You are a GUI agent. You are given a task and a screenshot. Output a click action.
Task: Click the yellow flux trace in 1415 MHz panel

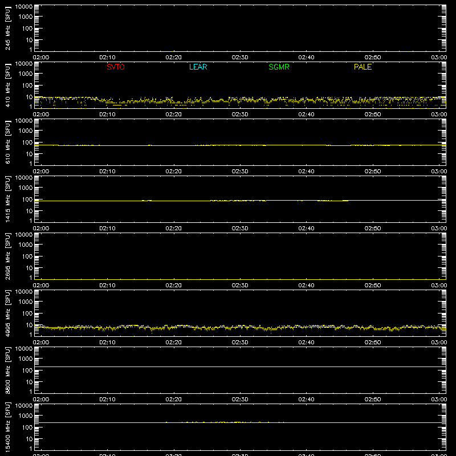(240, 201)
